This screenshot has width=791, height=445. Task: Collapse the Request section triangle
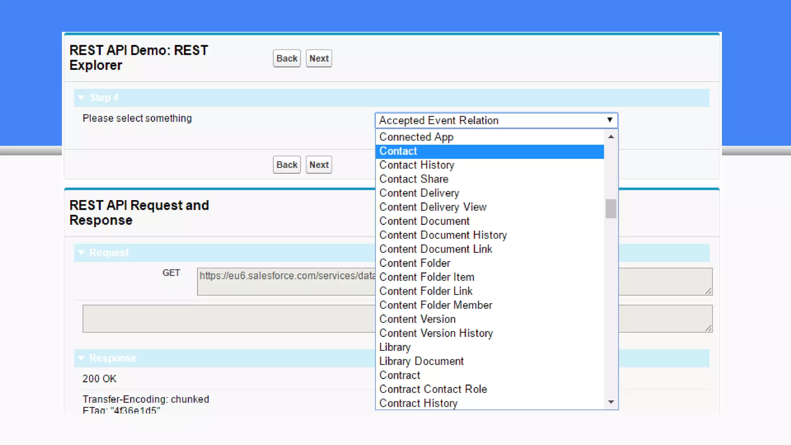pos(81,253)
